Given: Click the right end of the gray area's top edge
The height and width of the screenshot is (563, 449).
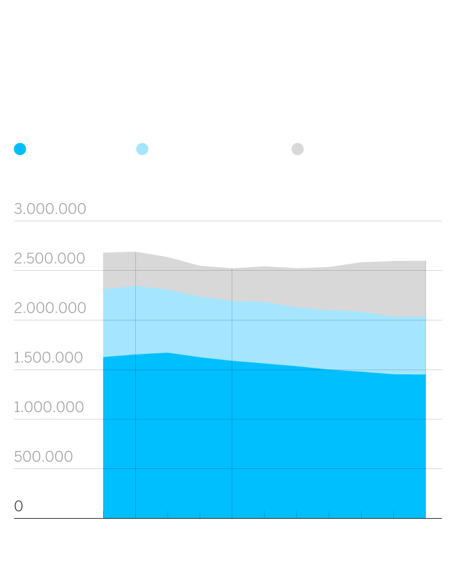Looking at the screenshot, I should (x=425, y=261).
